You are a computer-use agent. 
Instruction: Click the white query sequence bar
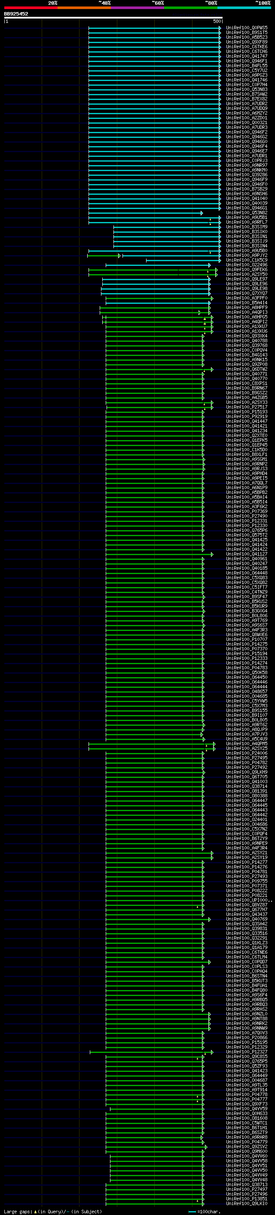[x=113, y=18]
